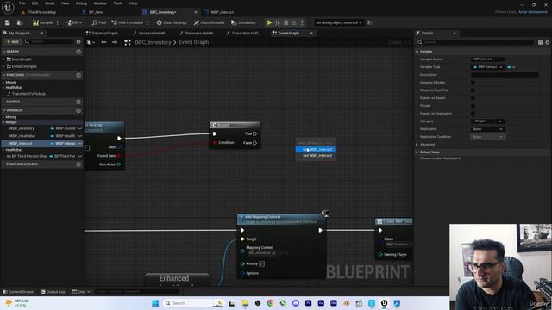Open the Edit menu
This screenshot has height=310, width=552.
(34, 3)
